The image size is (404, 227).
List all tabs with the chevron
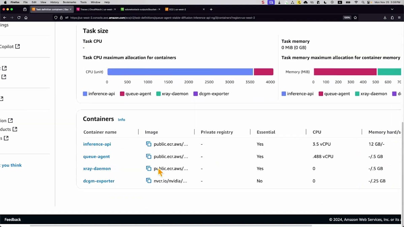392,9
